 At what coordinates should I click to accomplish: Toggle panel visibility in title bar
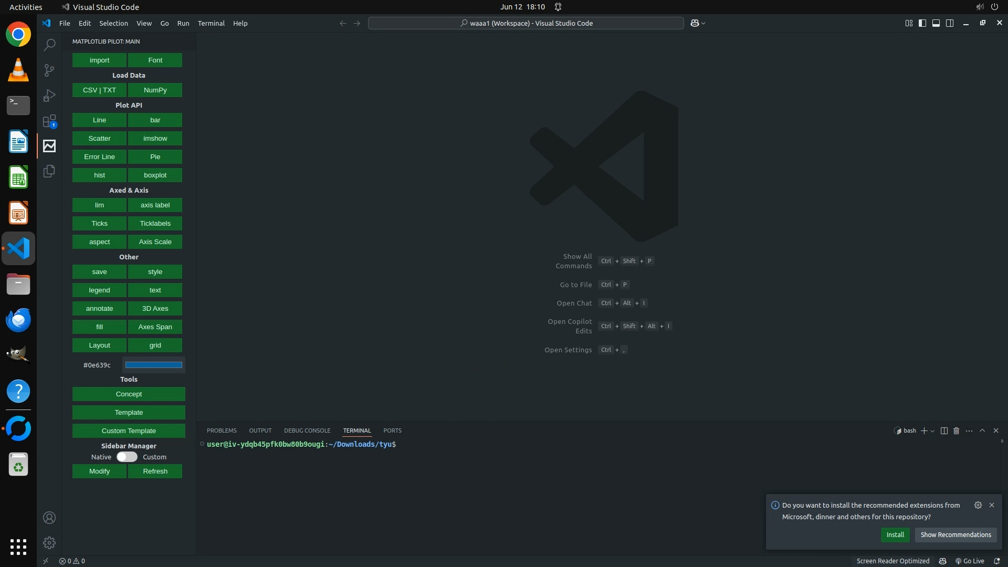coord(936,23)
